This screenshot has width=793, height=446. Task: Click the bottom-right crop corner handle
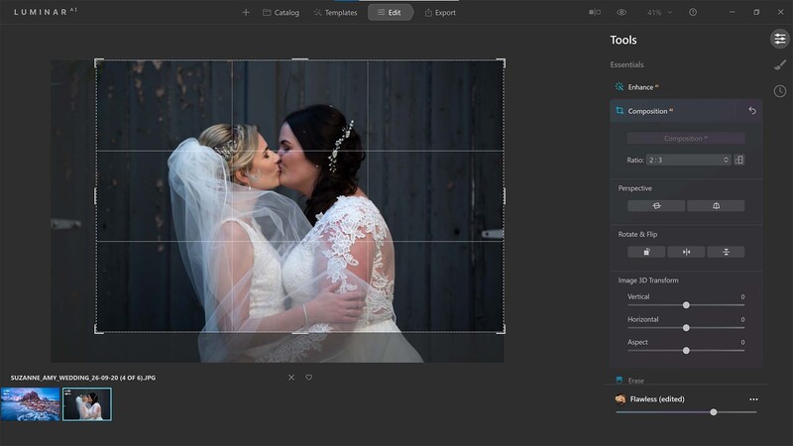click(x=502, y=330)
